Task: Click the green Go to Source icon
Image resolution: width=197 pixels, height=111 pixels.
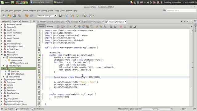Action: [131, 27]
